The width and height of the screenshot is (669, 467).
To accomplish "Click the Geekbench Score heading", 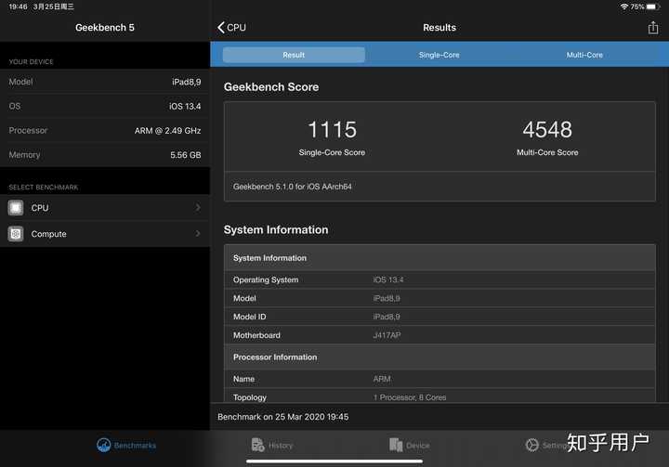I will 271,86.
